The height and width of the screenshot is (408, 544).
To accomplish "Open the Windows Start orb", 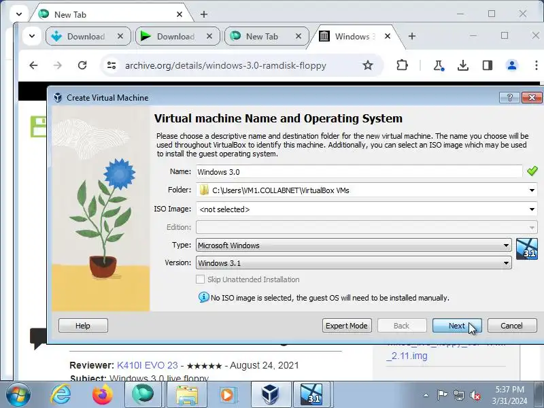I will 18,395.
